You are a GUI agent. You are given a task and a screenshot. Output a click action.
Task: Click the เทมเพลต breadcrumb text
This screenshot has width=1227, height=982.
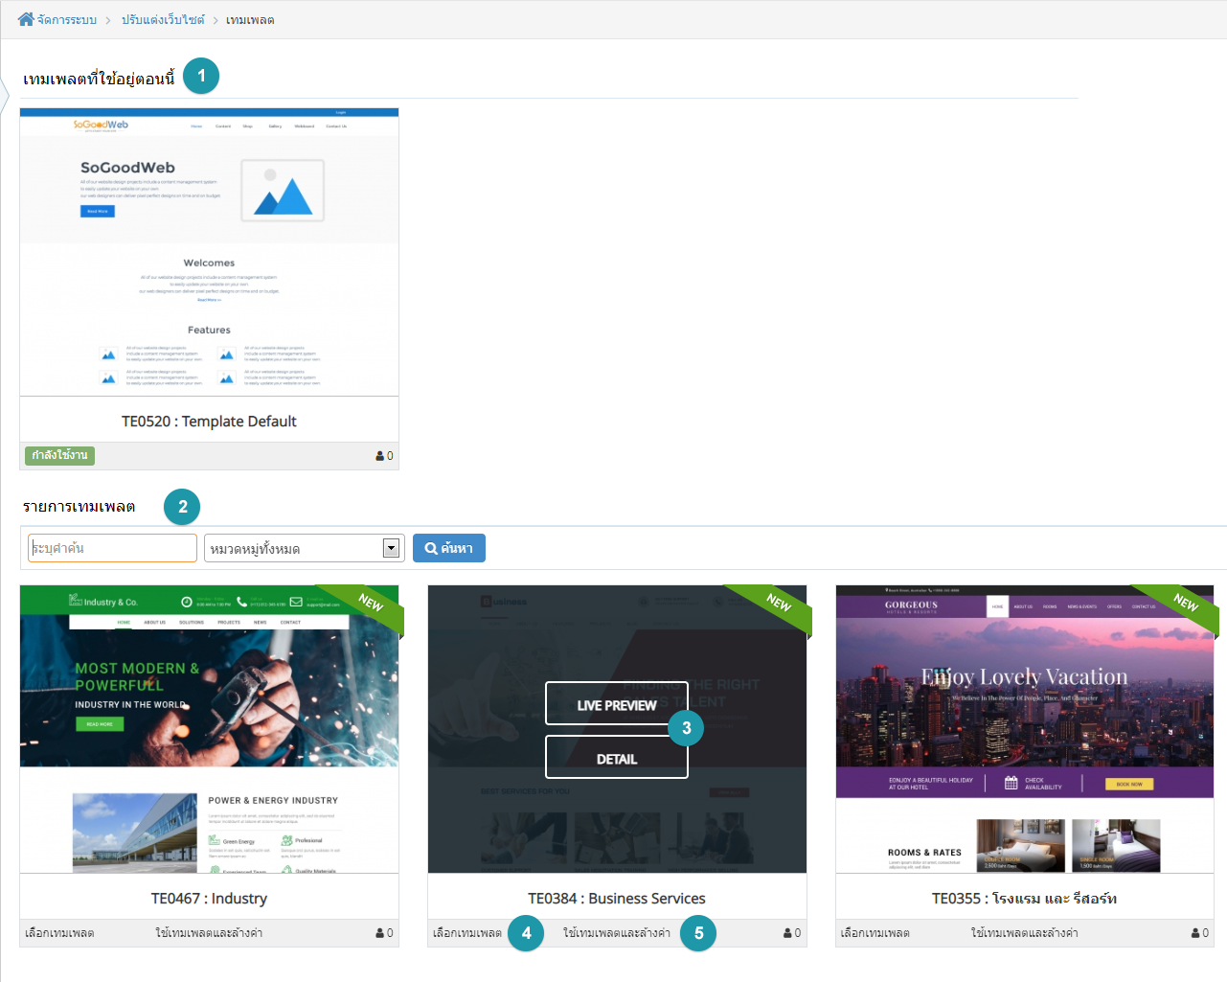(250, 20)
